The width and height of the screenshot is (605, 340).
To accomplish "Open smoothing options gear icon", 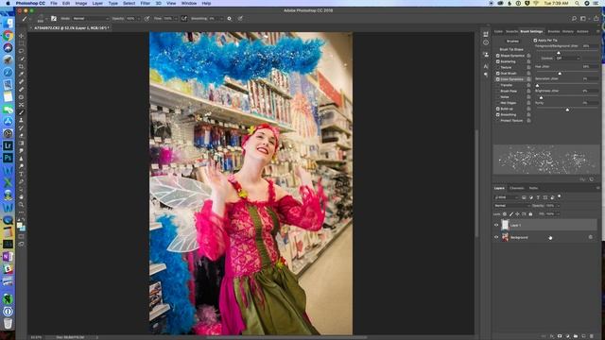I will click(x=229, y=19).
